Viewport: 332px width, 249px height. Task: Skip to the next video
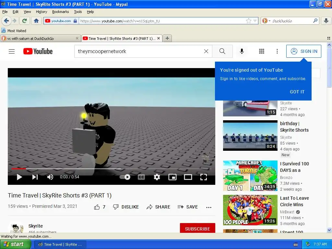[x=35, y=177]
